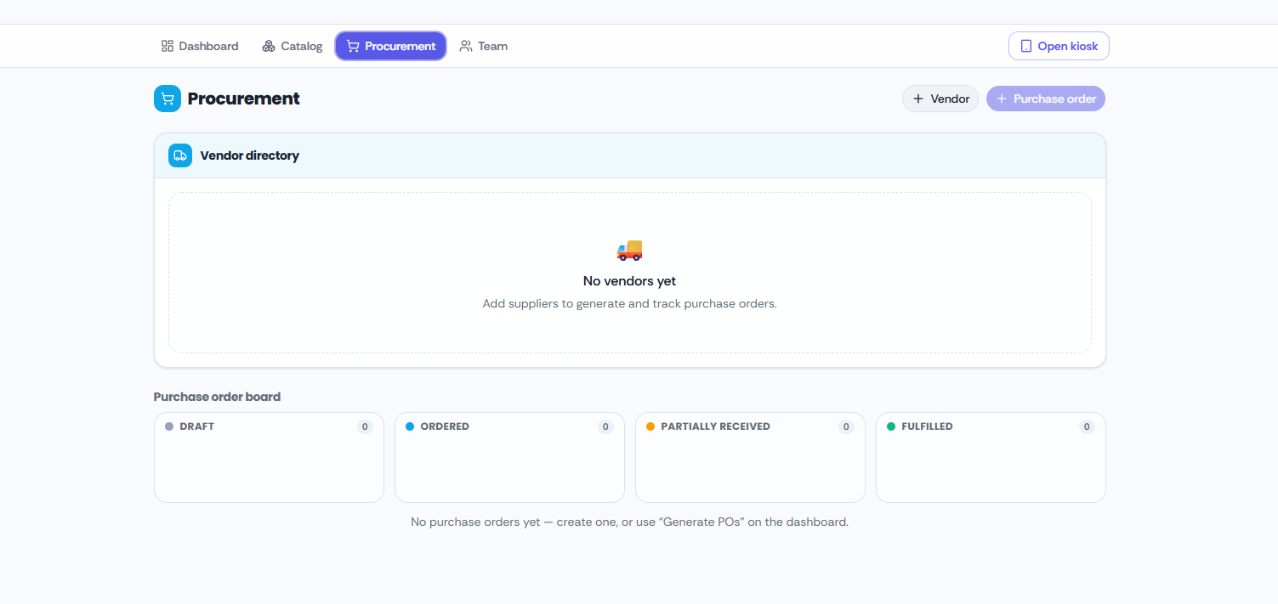Click the "Purchase order board" heading
Image resolution: width=1278 pixels, height=604 pixels.
pos(217,397)
